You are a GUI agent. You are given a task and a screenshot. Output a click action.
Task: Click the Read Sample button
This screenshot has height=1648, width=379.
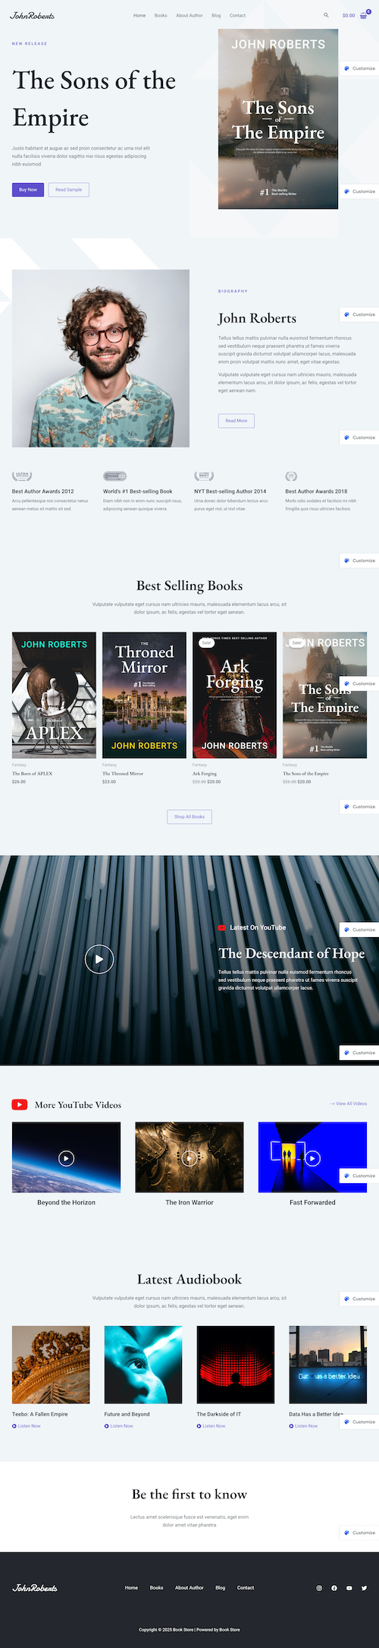click(68, 190)
